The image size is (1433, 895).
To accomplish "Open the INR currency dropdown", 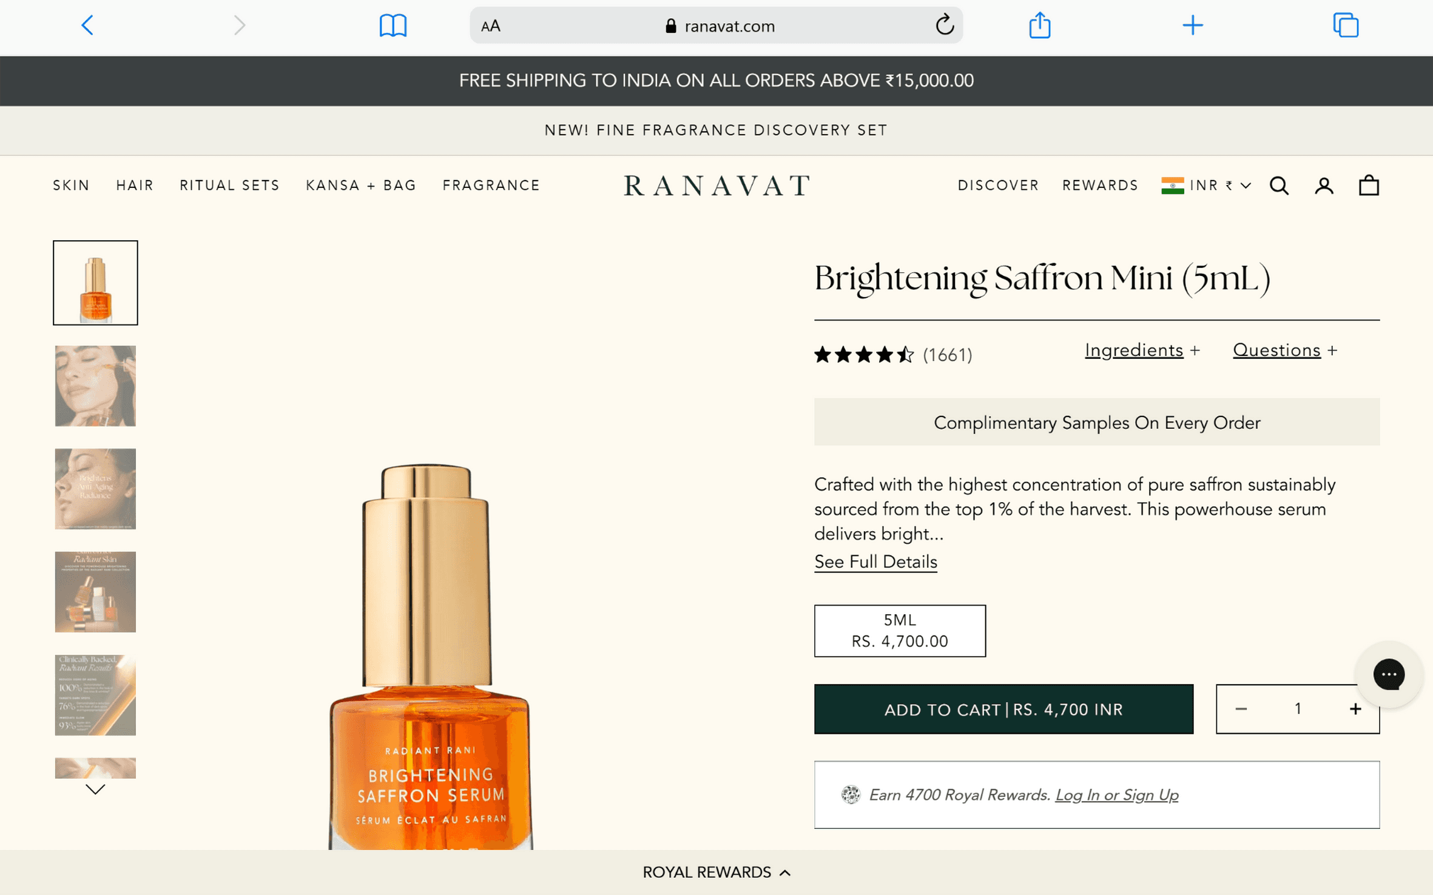I will pos(1206,186).
